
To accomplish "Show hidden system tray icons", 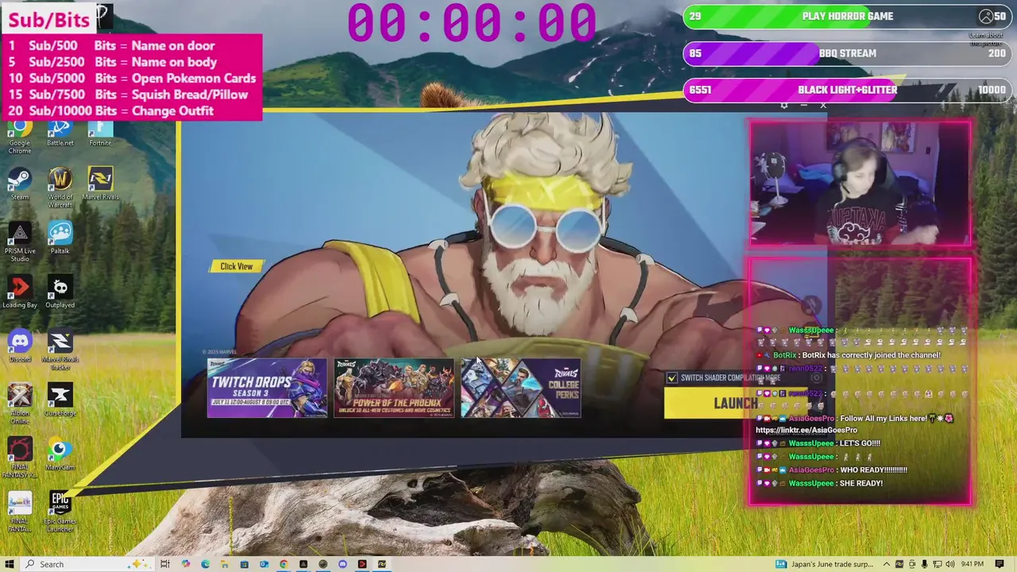I will coord(887,564).
